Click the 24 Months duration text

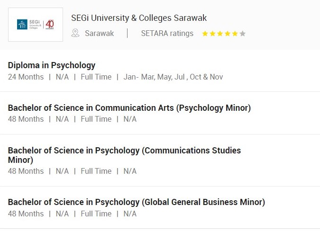26,77
